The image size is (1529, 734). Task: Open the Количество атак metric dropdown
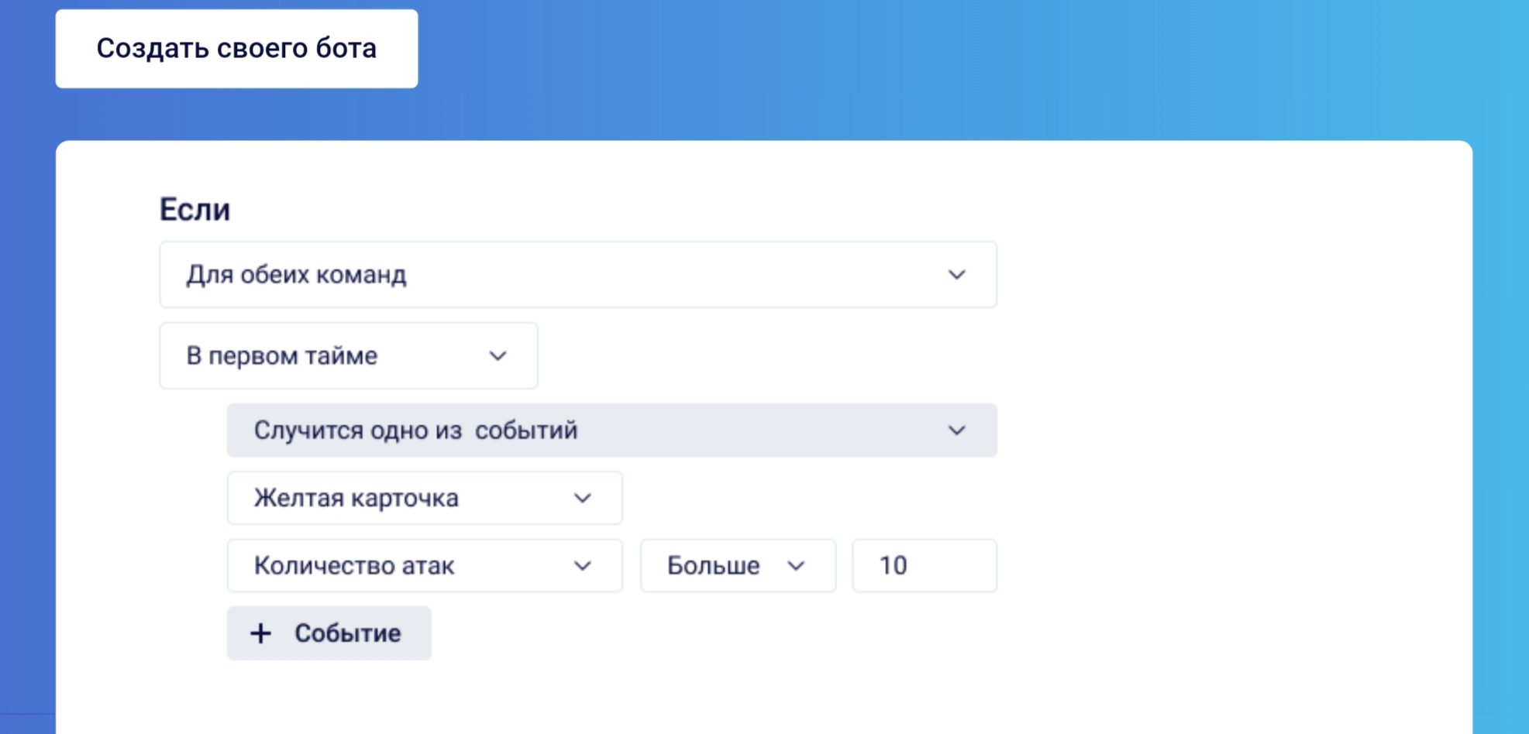[x=424, y=565]
